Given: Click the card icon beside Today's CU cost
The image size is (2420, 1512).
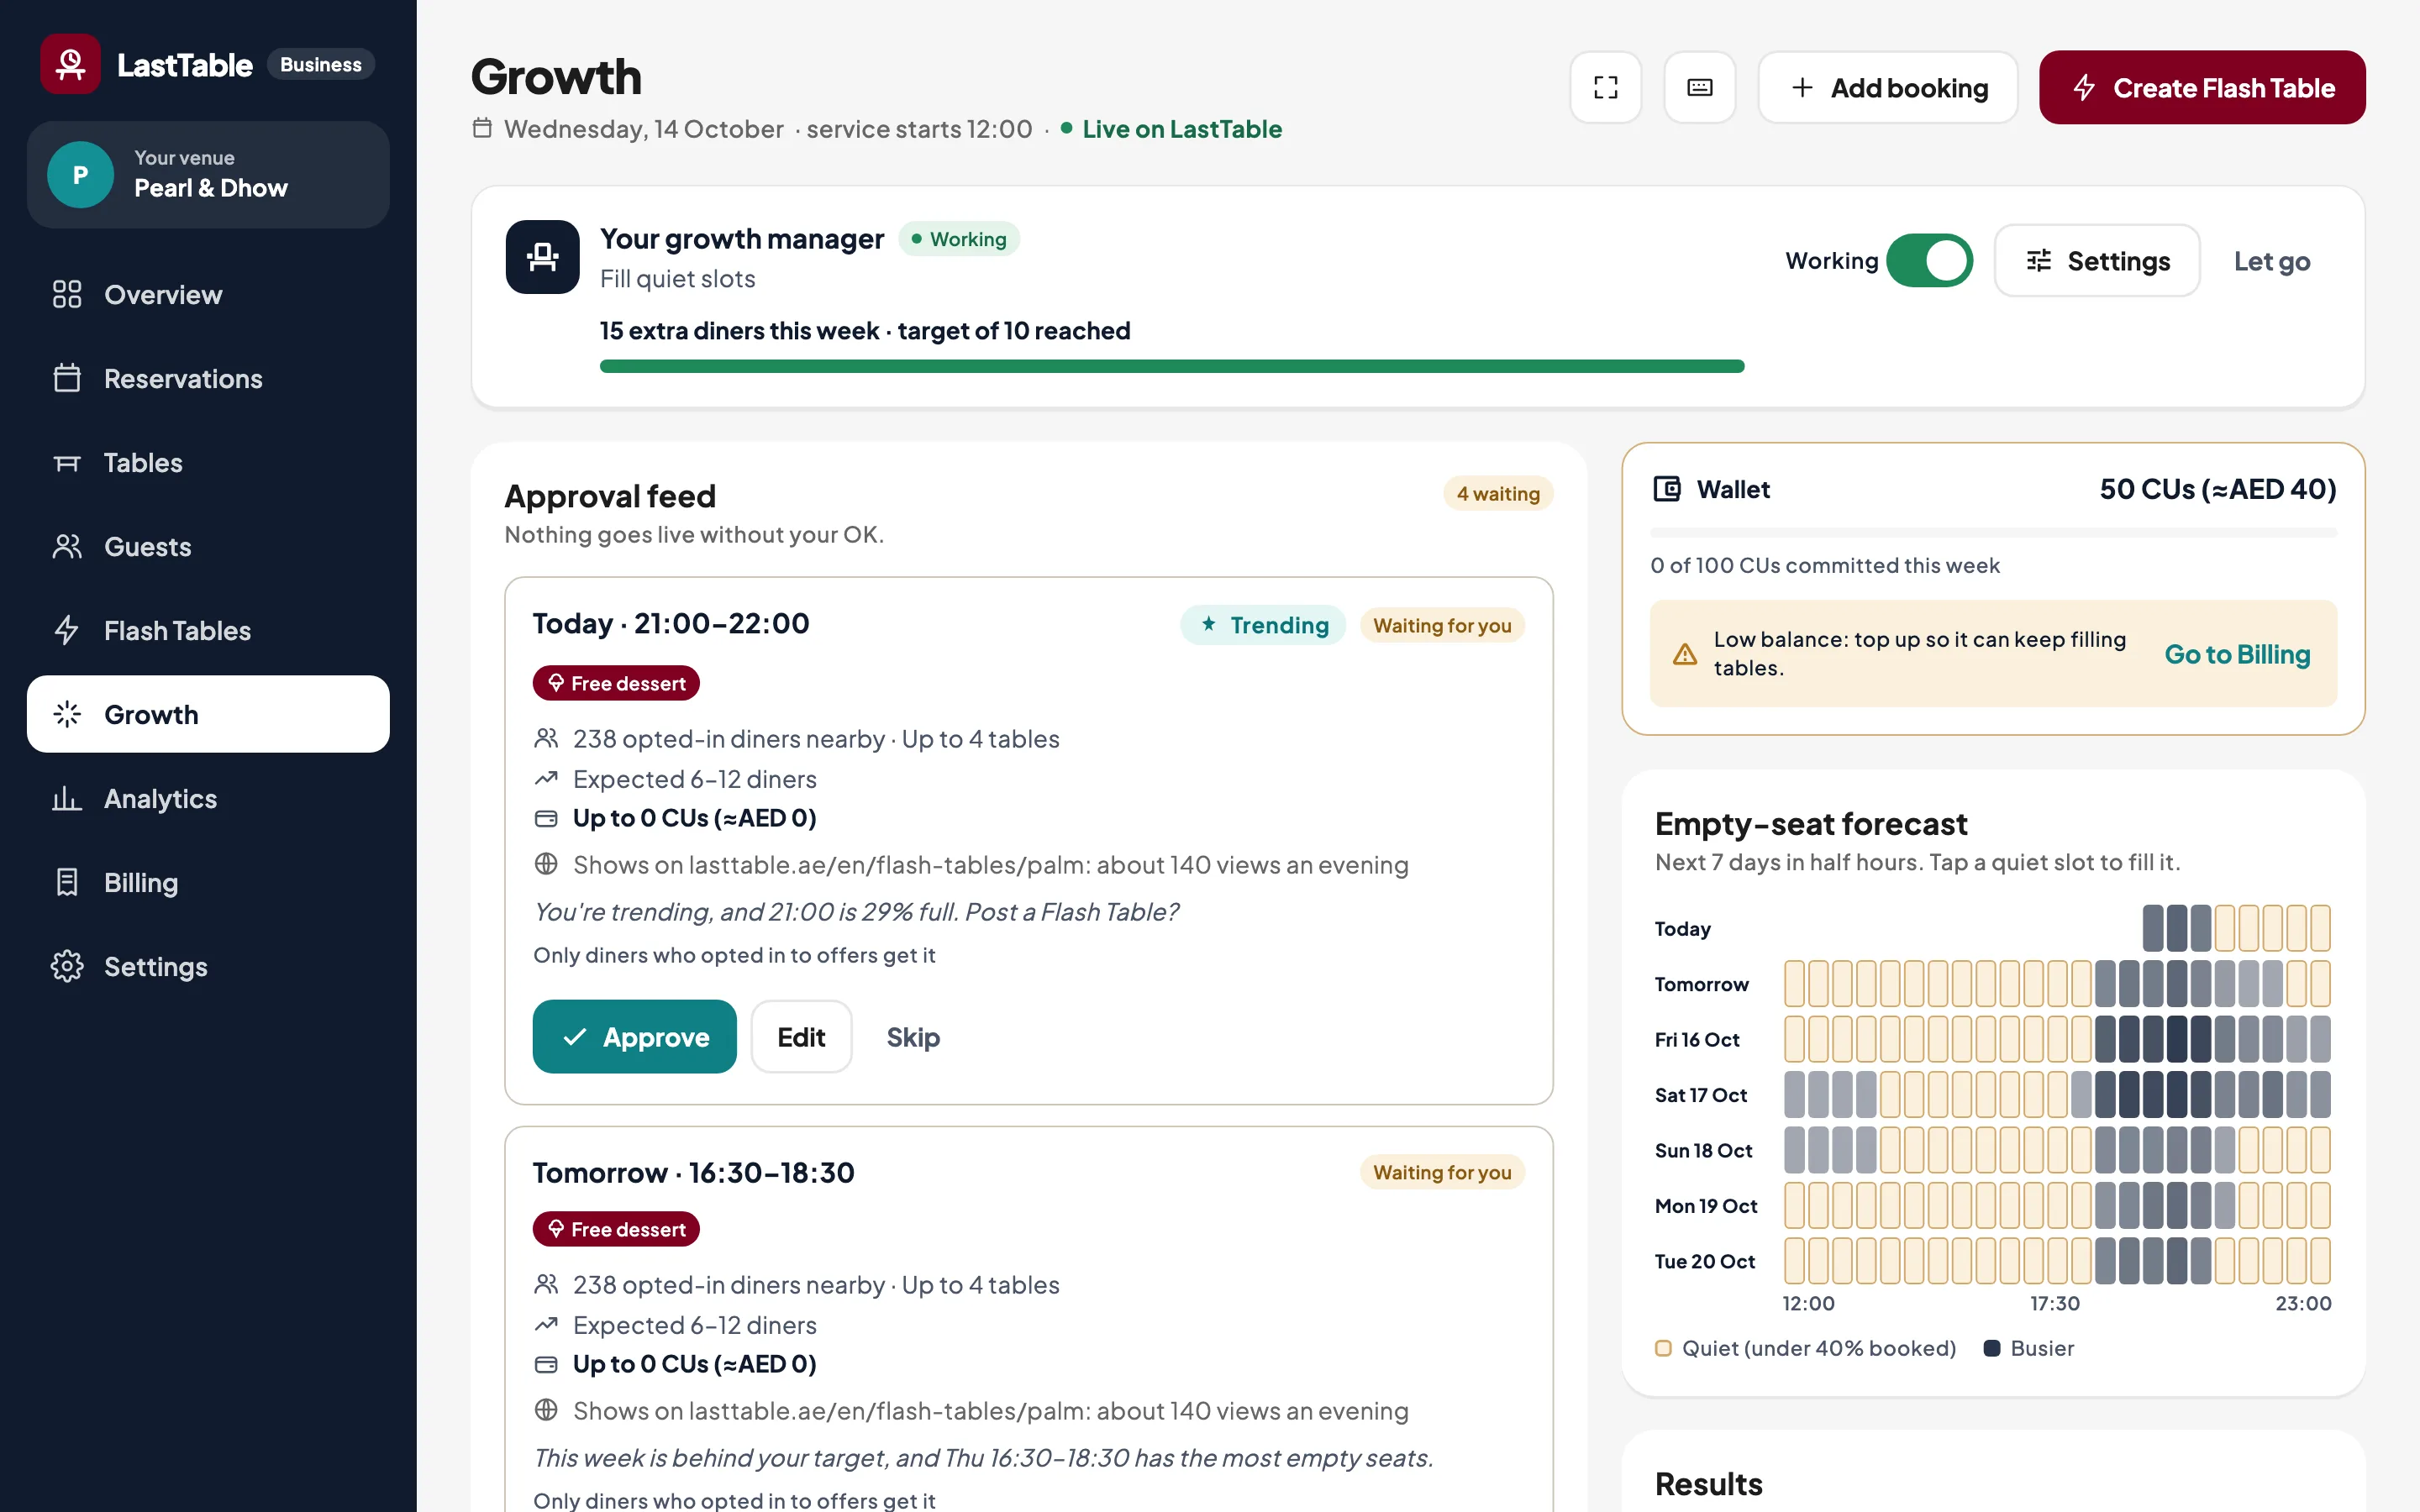Looking at the screenshot, I should [x=546, y=819].
